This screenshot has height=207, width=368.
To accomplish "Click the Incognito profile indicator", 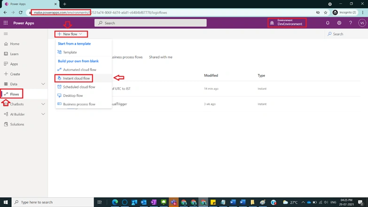I will [x=345, y=12].
